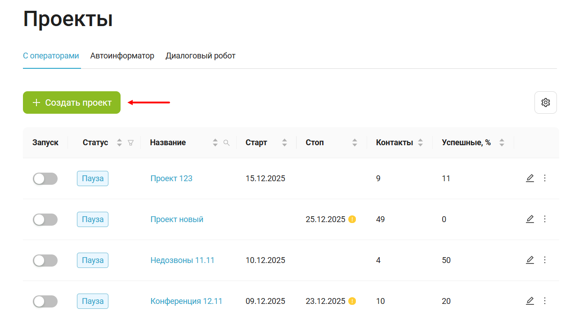579x312 pixels.
Task: Sort by Успешные, % column arrows
Action: click(502, 143)
